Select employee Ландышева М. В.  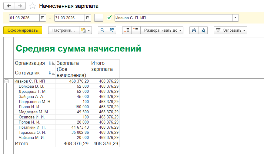tap(35, 102)
